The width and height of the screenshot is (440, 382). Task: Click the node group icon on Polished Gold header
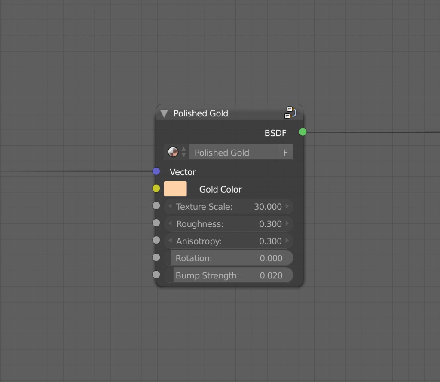pos(290,112)
